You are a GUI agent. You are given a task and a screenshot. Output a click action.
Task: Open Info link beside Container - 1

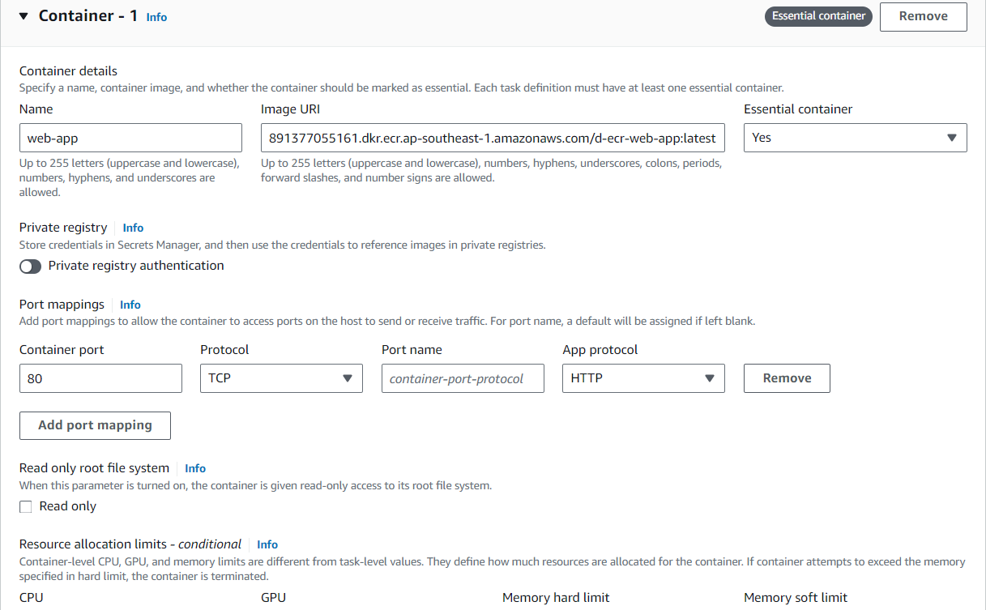156,17
